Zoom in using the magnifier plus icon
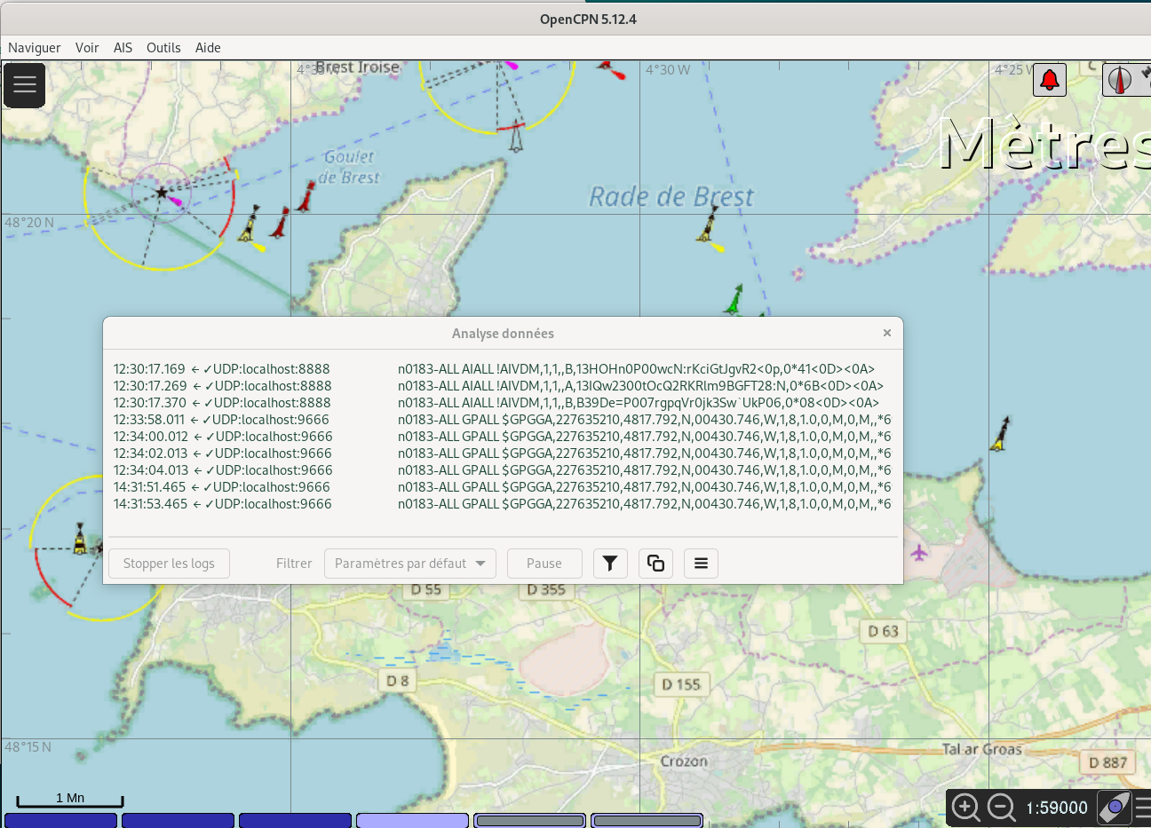This screenshot has height=828, width=1151. (x=964, y=808)
